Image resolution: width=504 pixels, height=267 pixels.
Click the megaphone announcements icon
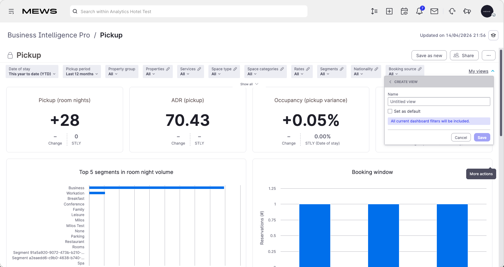pyautogui.click(x=467, y=12)
